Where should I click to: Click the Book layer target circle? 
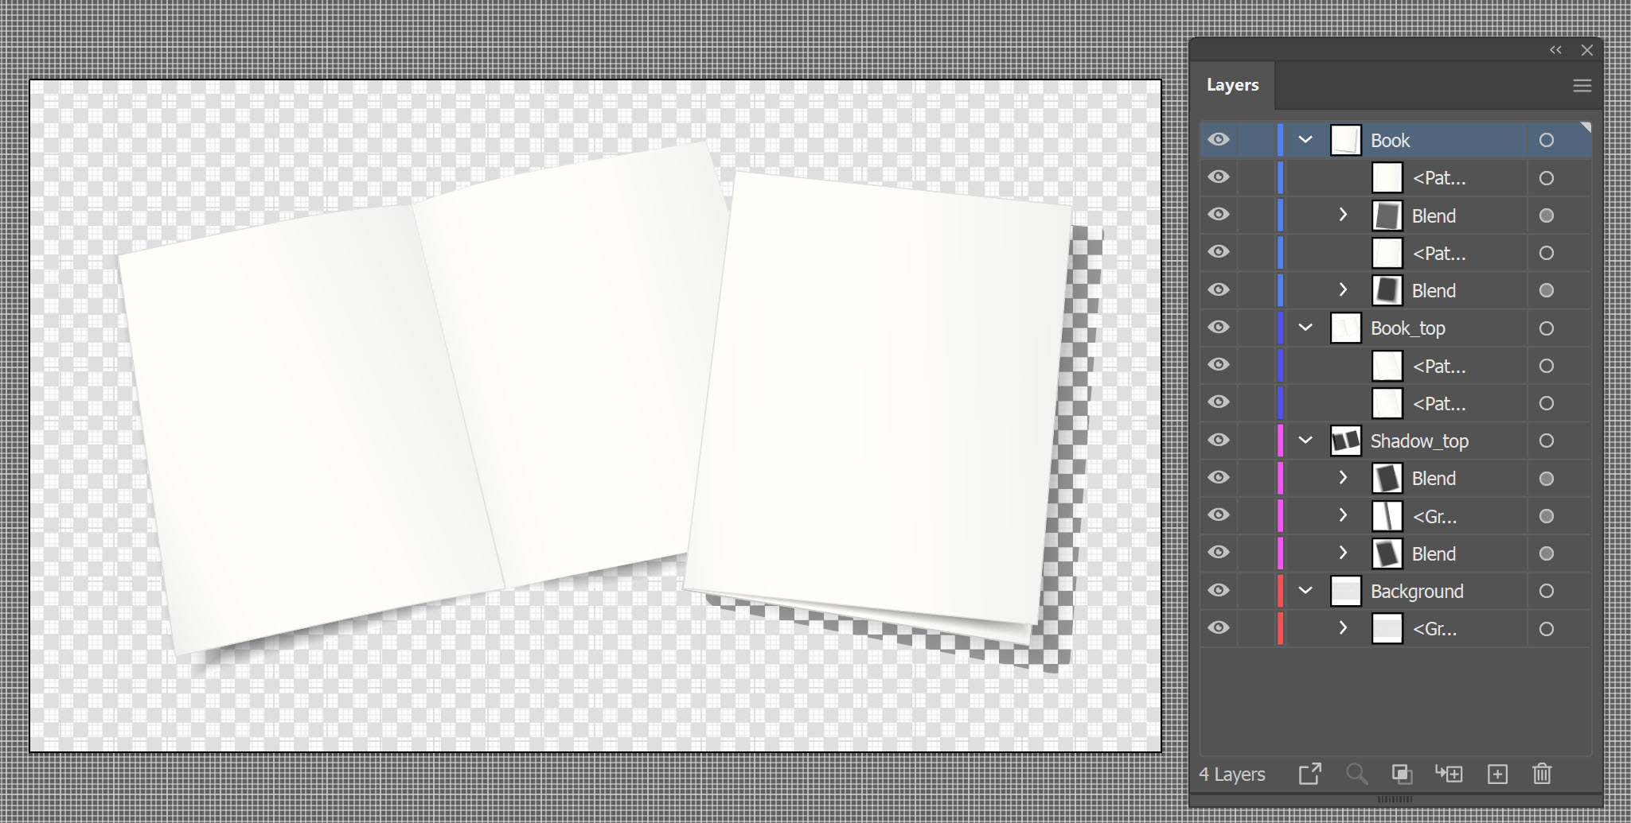(x=1546, y=139)
